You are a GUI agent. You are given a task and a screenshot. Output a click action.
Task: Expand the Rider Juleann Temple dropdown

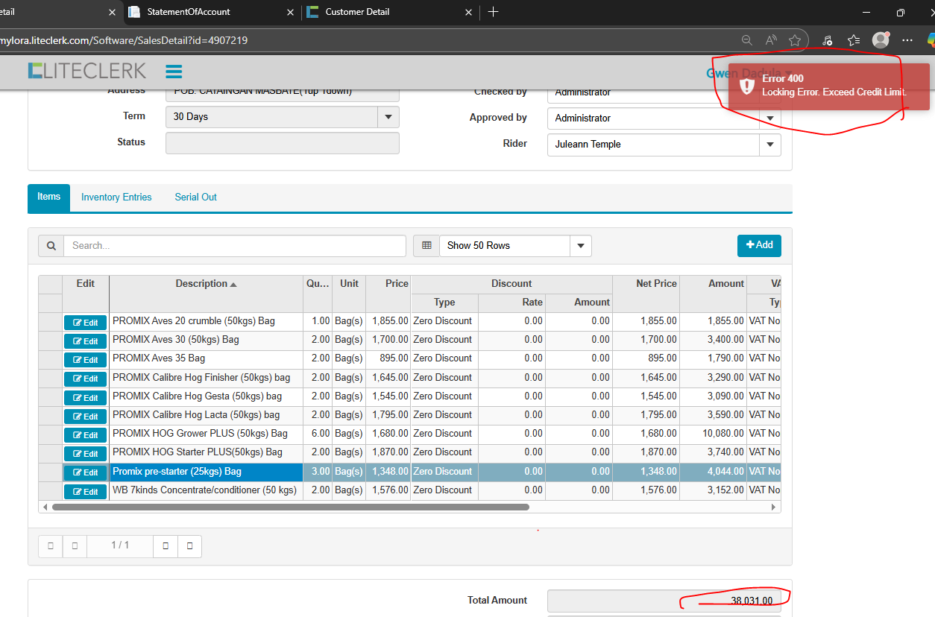click(x=769, y=145)
